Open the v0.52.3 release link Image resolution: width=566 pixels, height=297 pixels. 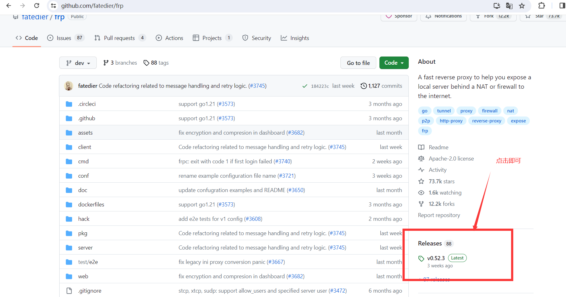[436, 258]
